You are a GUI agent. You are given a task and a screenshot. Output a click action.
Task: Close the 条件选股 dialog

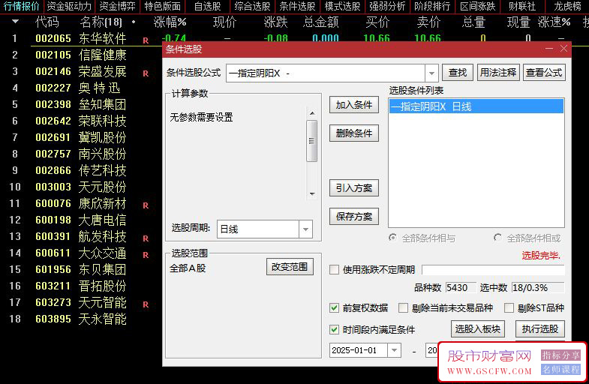pyautogui.click(x=563, y=49)
